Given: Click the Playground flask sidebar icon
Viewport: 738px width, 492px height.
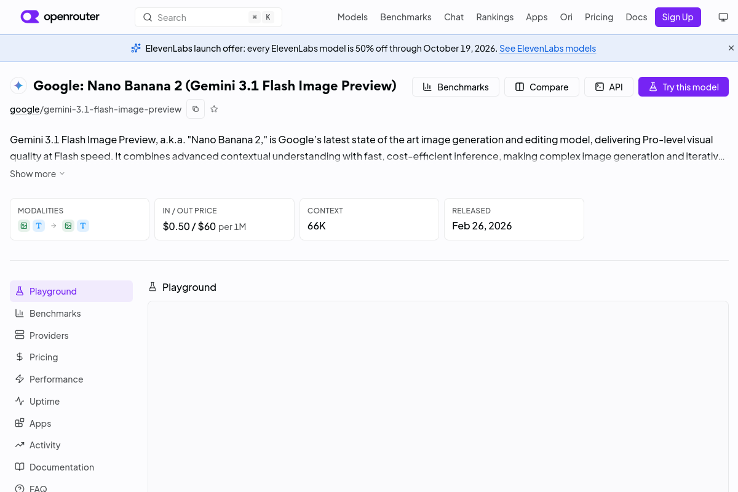Looking at the screenshot, I should pyautogui.click(x=20, y=291).
